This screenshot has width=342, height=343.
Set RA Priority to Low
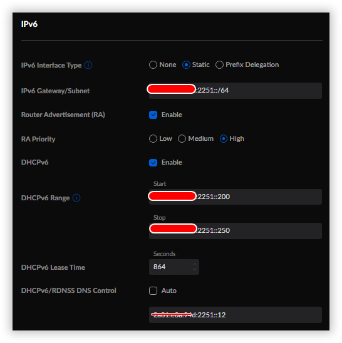pos(153,138)
